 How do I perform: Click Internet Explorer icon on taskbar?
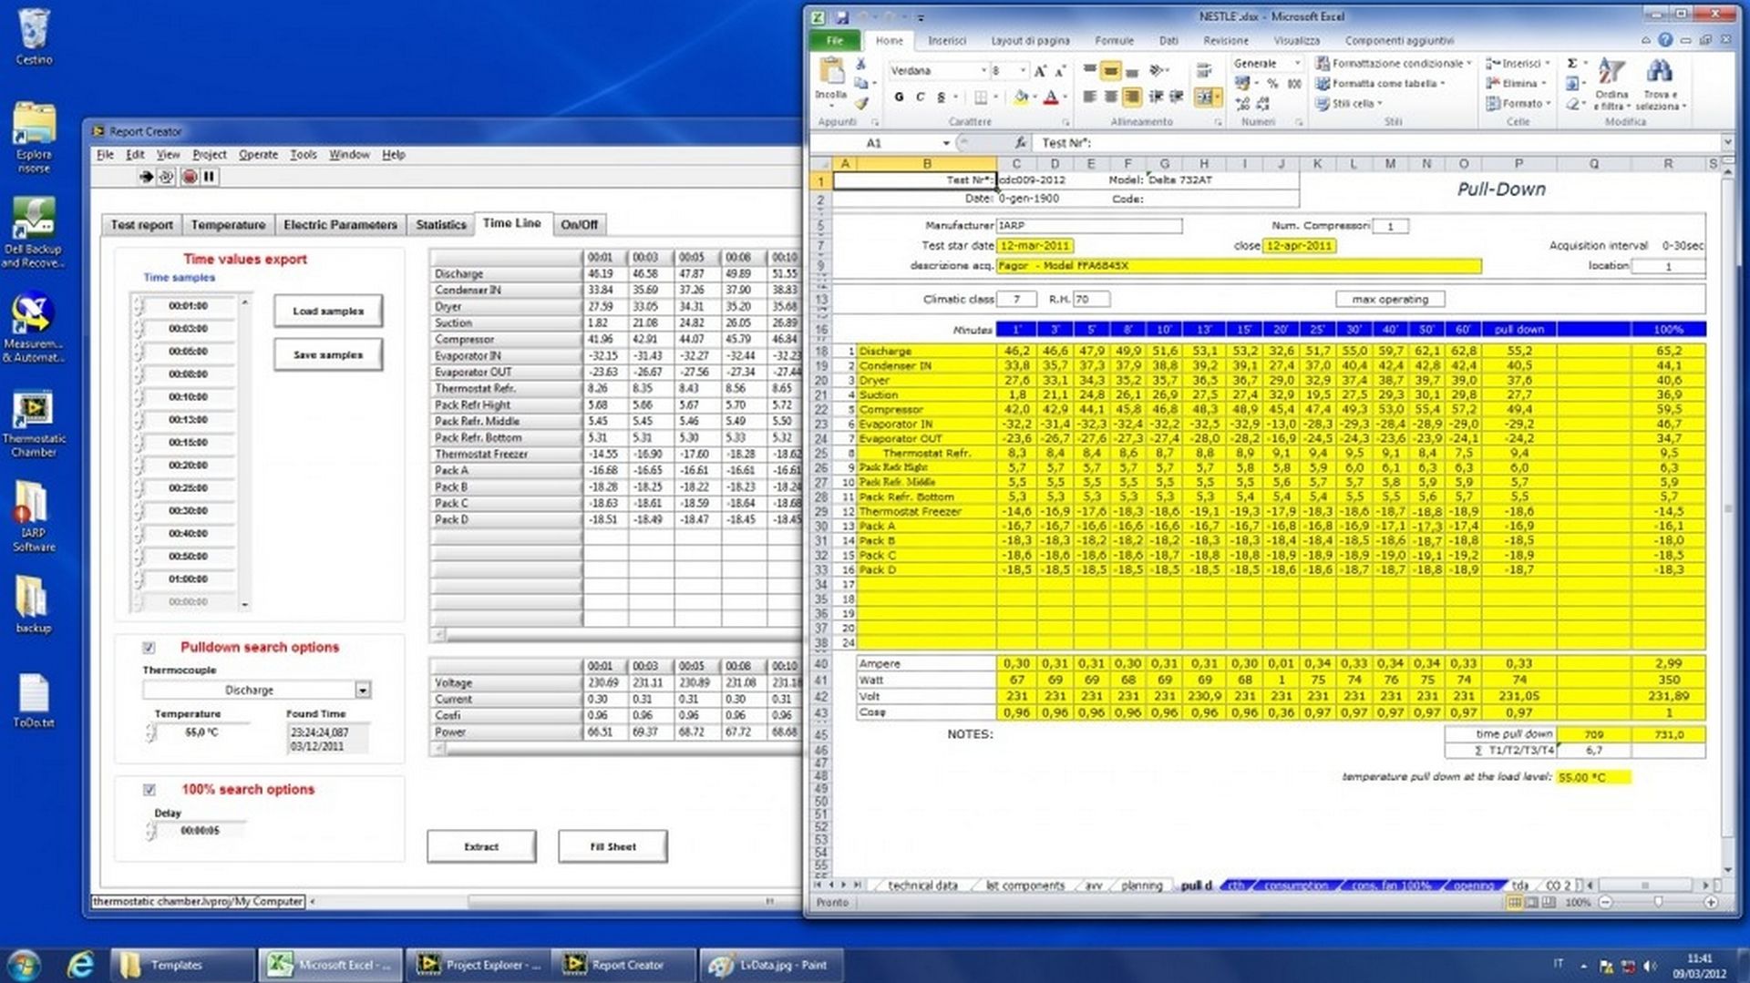click(81, 965)
